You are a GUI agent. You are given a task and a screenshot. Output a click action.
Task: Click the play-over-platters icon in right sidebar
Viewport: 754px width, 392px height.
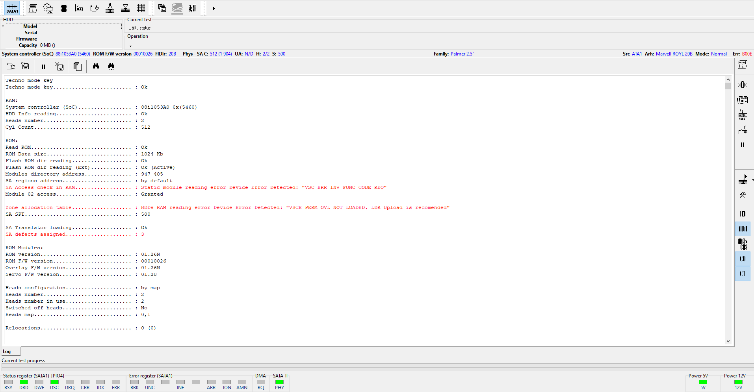[x=743, y=180]
